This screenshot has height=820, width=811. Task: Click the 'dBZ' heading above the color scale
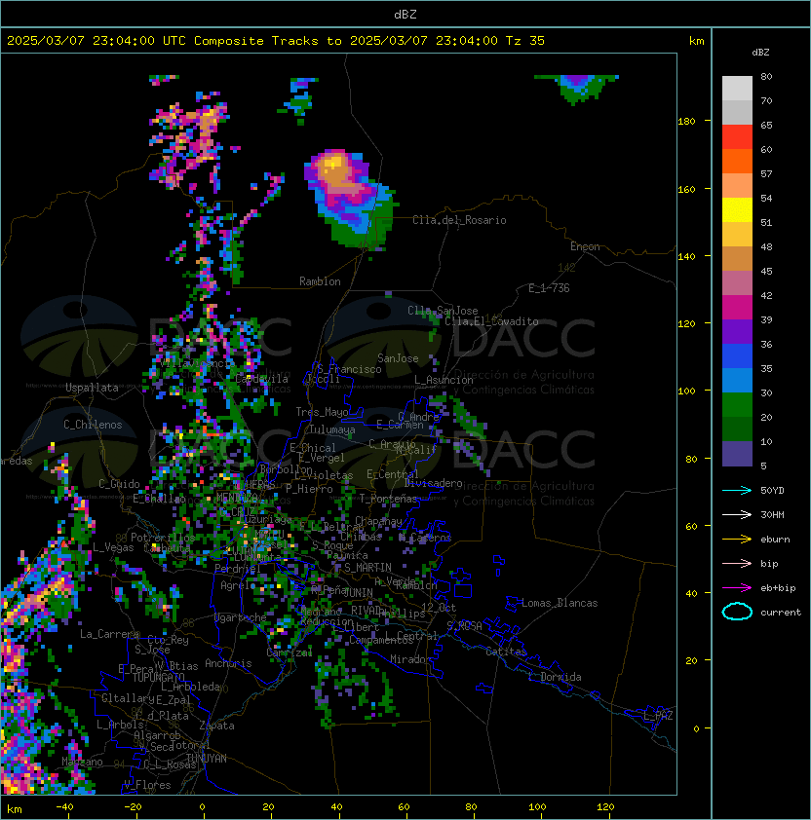tap(760, 53)
